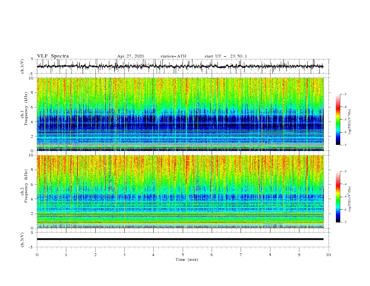Click the "Time (min)" axis title
Image resolution: width=370 pixels, height=286 pixels.
(x=187, y=259)
